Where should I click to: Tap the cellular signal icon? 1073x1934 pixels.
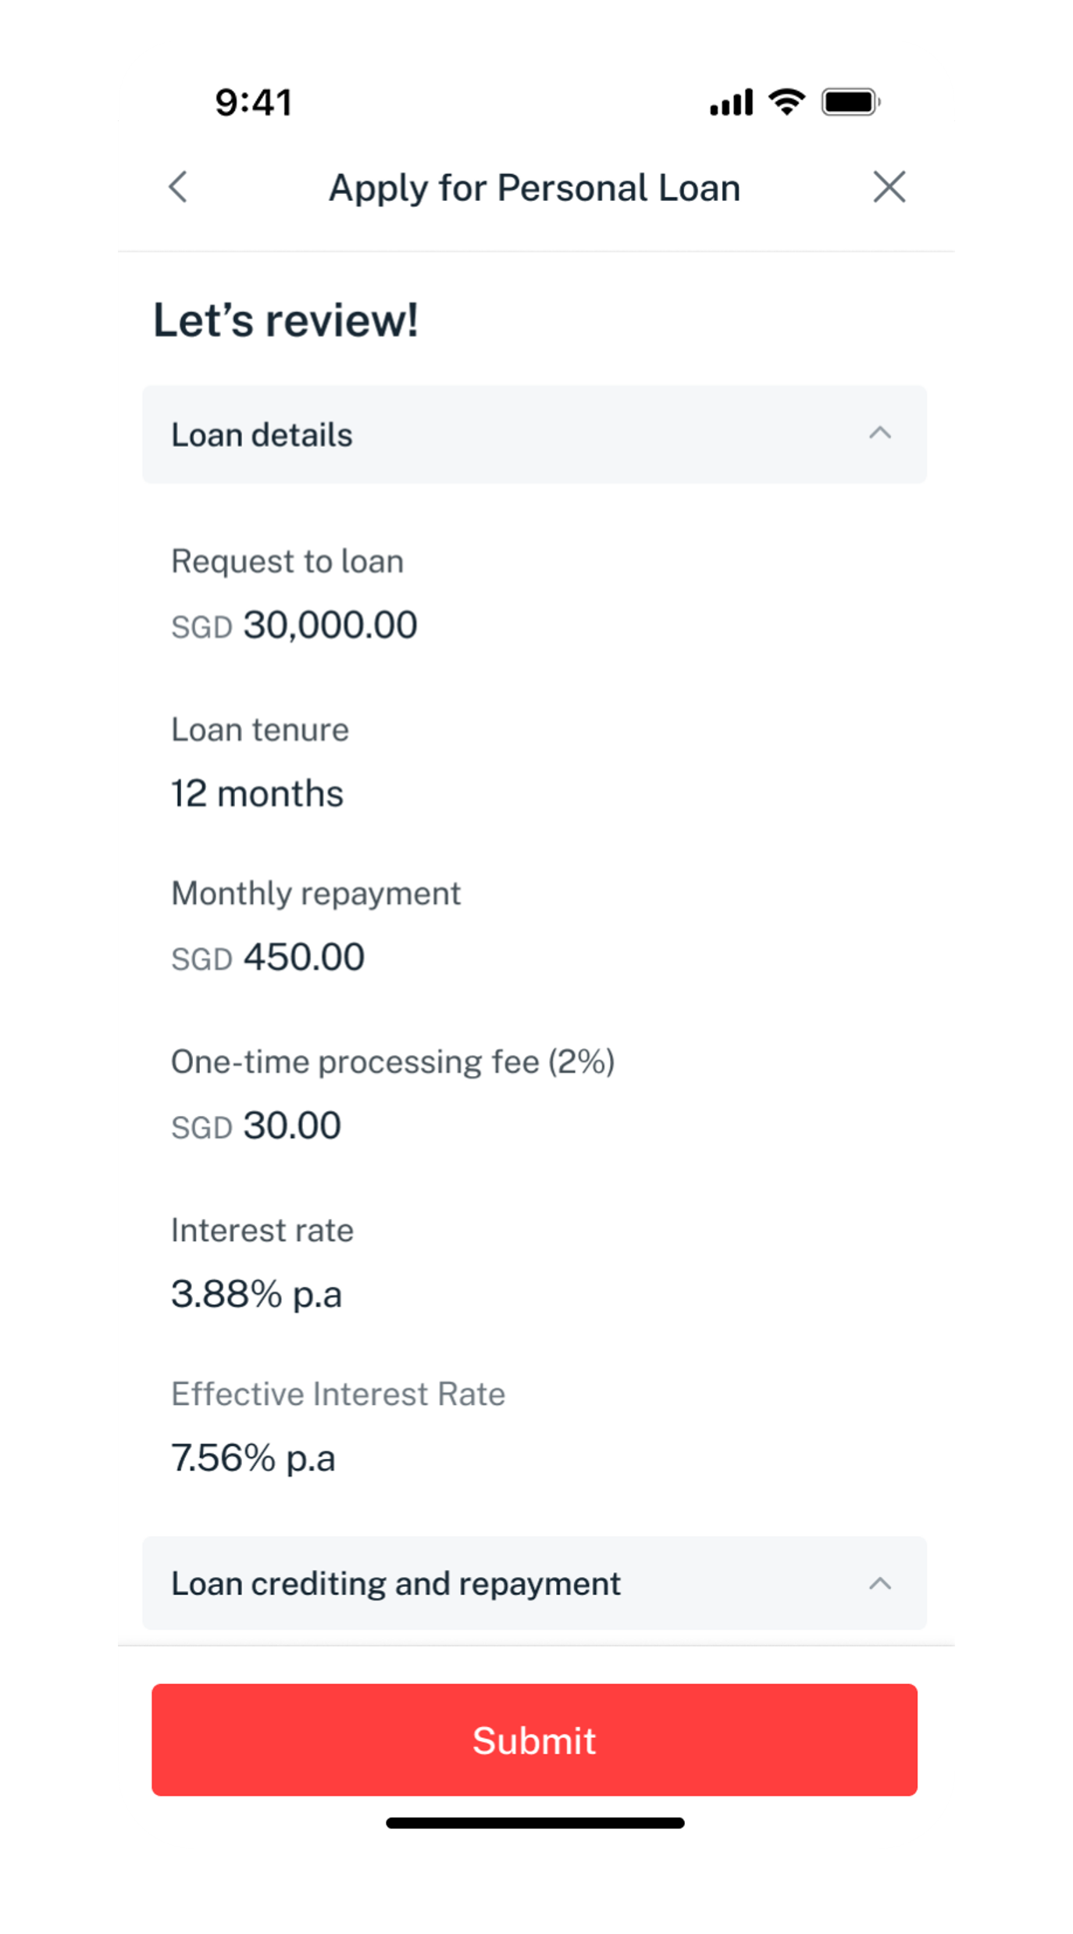click(731, 102)
